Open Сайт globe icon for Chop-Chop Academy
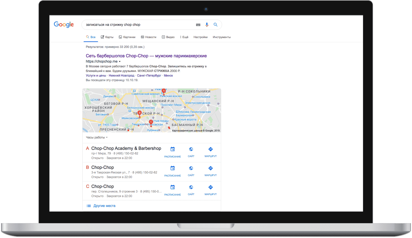Screen dimensions: 412x238 191,149
